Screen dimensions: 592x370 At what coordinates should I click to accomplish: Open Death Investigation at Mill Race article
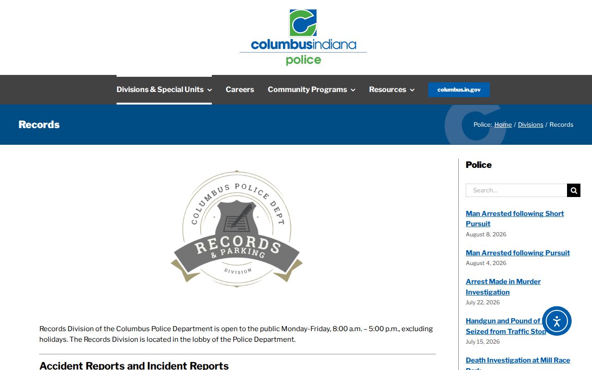tap(518, 363)
